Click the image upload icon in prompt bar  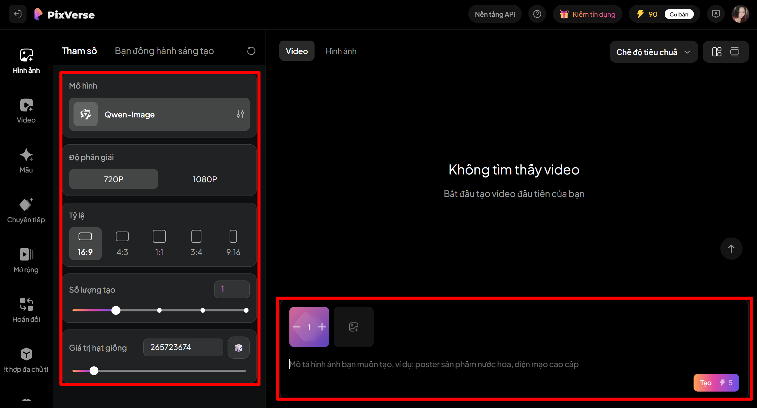353,327
